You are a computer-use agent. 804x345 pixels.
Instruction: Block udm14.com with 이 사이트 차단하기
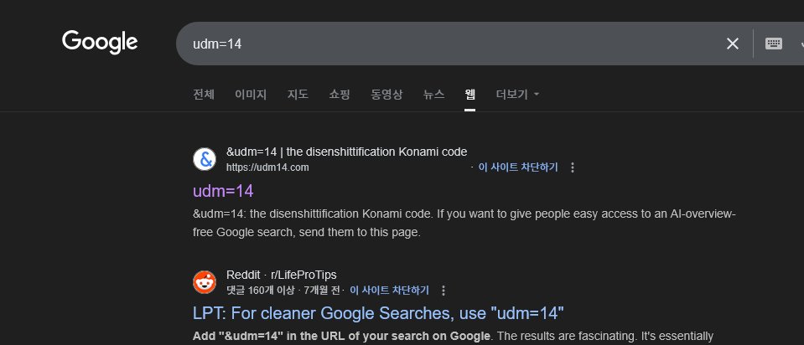[517, 167]
